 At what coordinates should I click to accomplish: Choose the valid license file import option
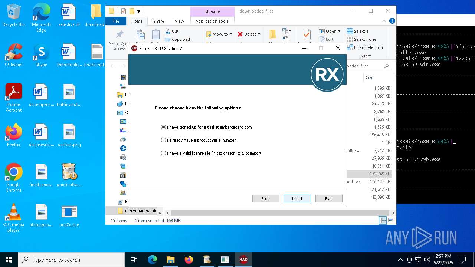point(211,153)
